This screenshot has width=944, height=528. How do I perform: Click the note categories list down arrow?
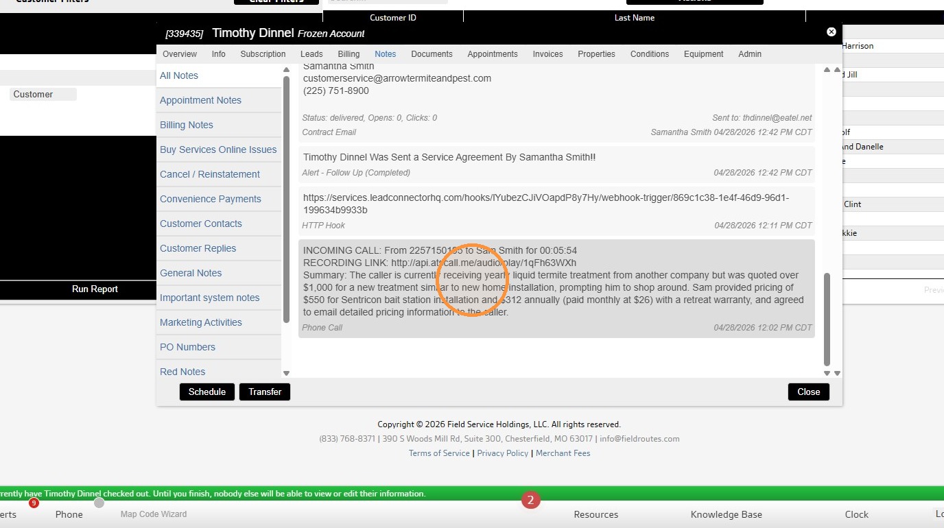[x=286, y=373]
